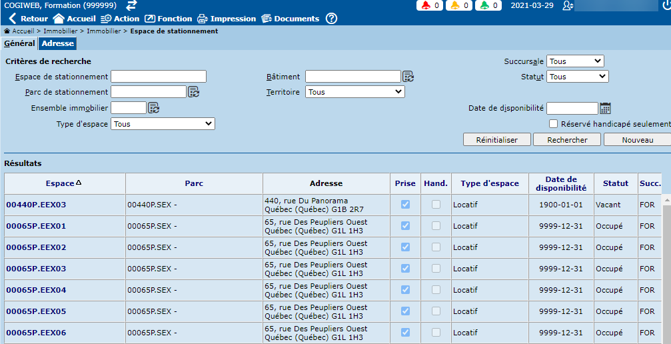671x344 pixels.
Task: Toggle Hand. checkbox for 00065P.EEX01 row
Action: (436, 226)
